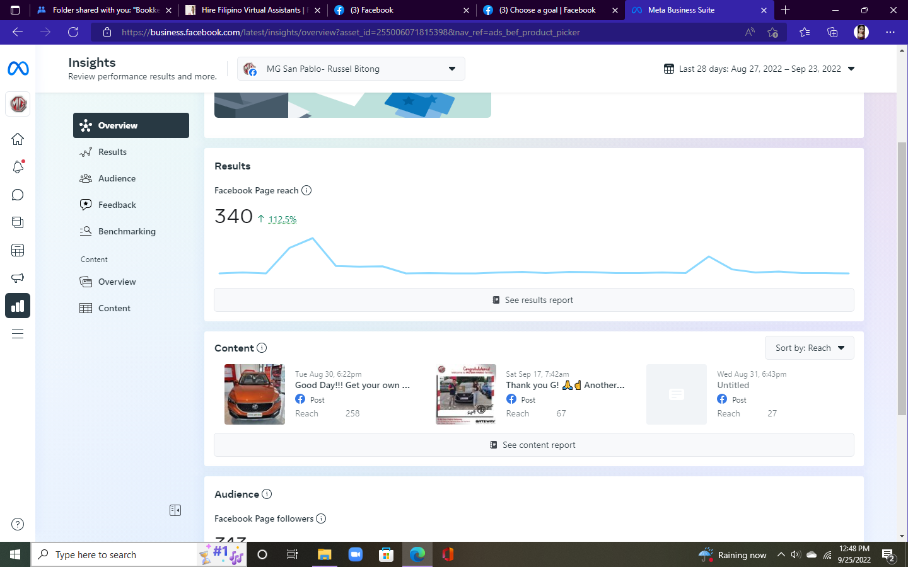Open Ads megaphone icon
Viewport: 908px width, 567px height.
18,278
